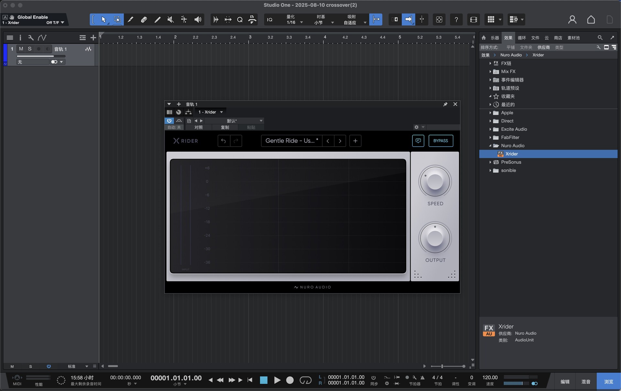Open the inspector 'i' icon
Screen dimensions: 621x391
pyautogui.click(x=20, y=38)
